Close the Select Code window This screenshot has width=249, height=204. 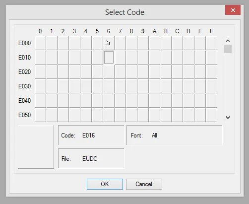[x=233, y=10]
